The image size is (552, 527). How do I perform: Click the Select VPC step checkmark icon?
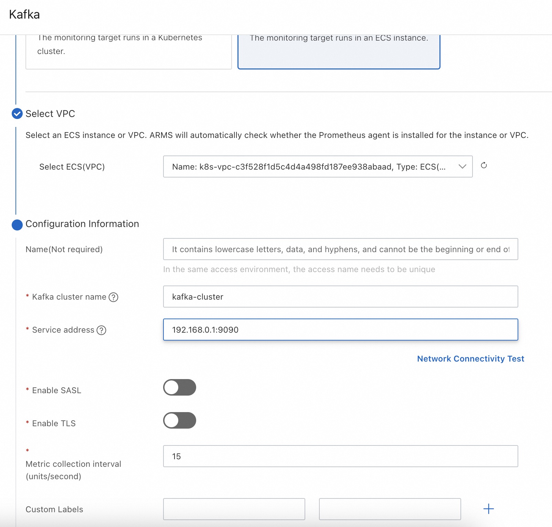pos(17,114)
